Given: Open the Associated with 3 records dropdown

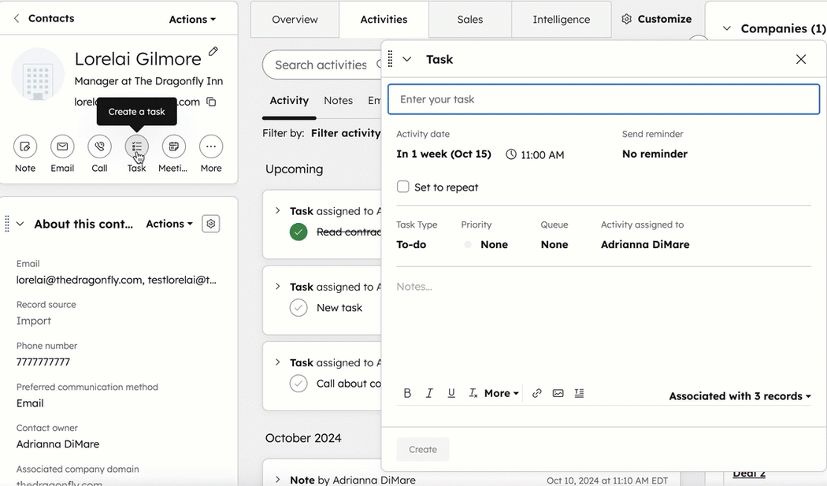Looking at the screenshot, I should (x=740, y=396).
